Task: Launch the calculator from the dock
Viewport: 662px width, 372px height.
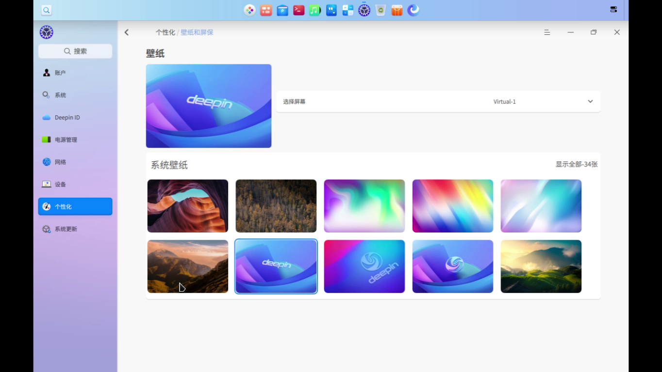Action: 348,10
